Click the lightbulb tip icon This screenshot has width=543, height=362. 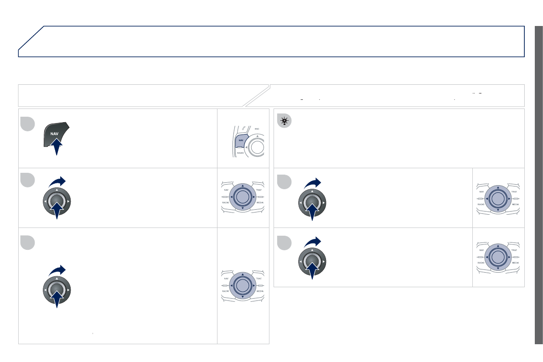[284, 121]
